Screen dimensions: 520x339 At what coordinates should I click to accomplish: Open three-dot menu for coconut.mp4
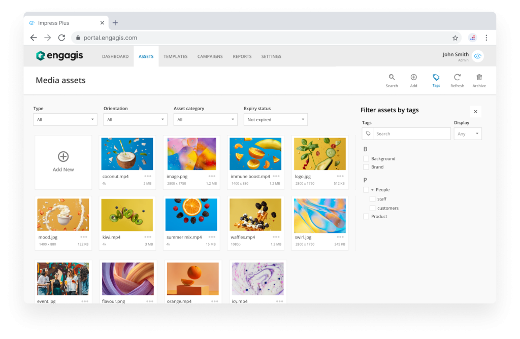[148, 176]
